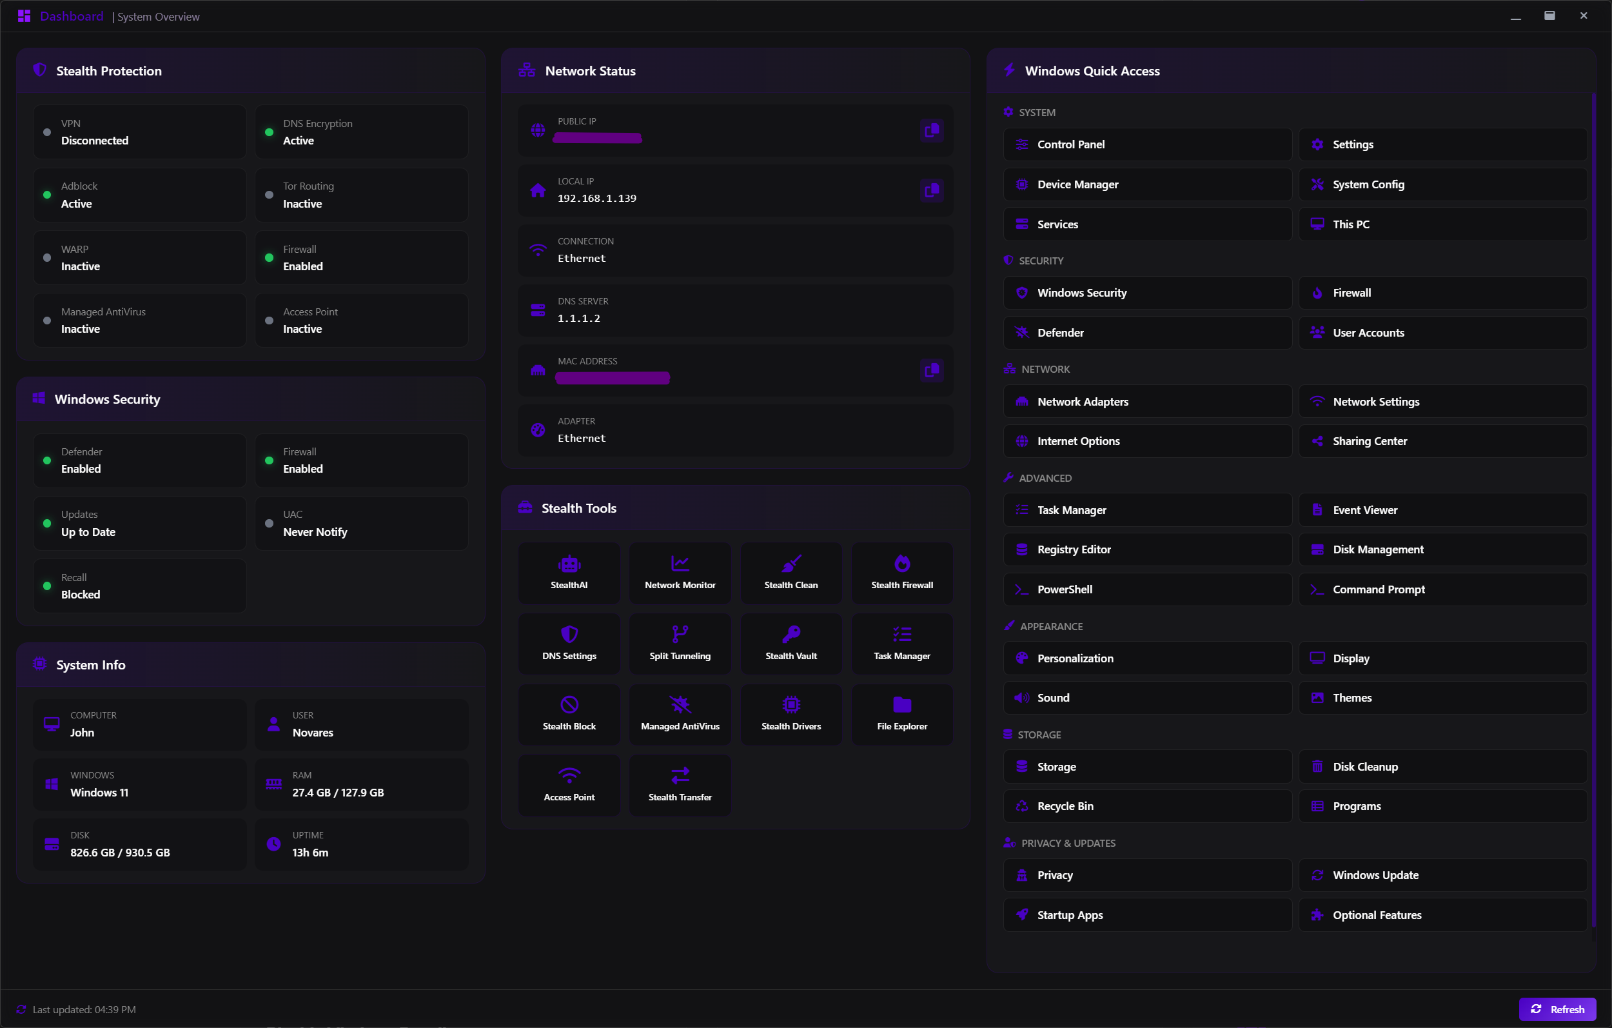Copy the Public IP address
Screen dimensions: 1612x1028
[931, 130]
